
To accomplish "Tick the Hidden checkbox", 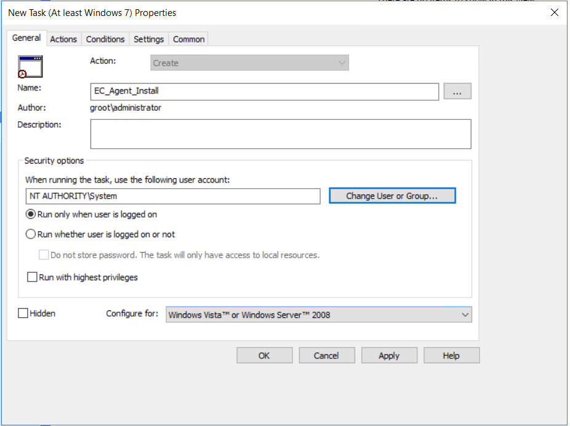I will point(23,314).
